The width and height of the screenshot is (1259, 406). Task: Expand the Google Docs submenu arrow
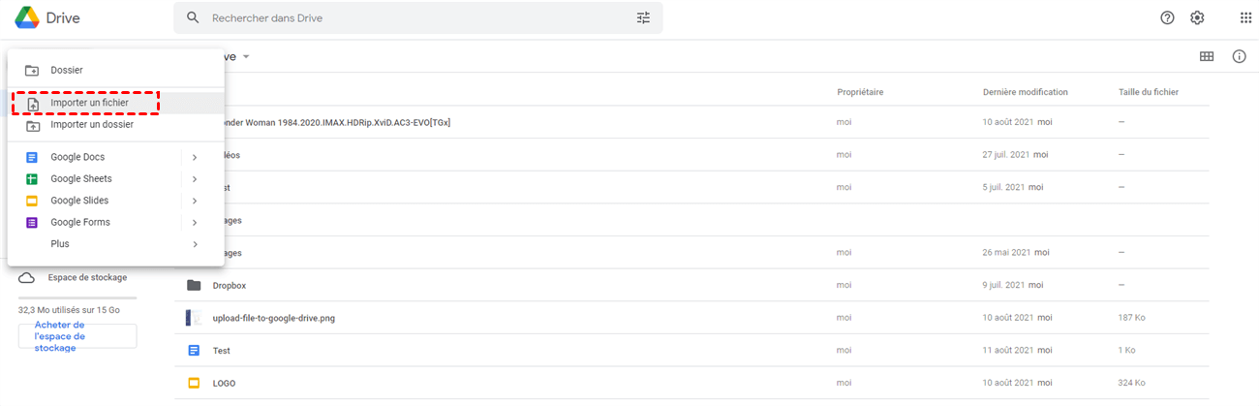click(x=195, y=157)
